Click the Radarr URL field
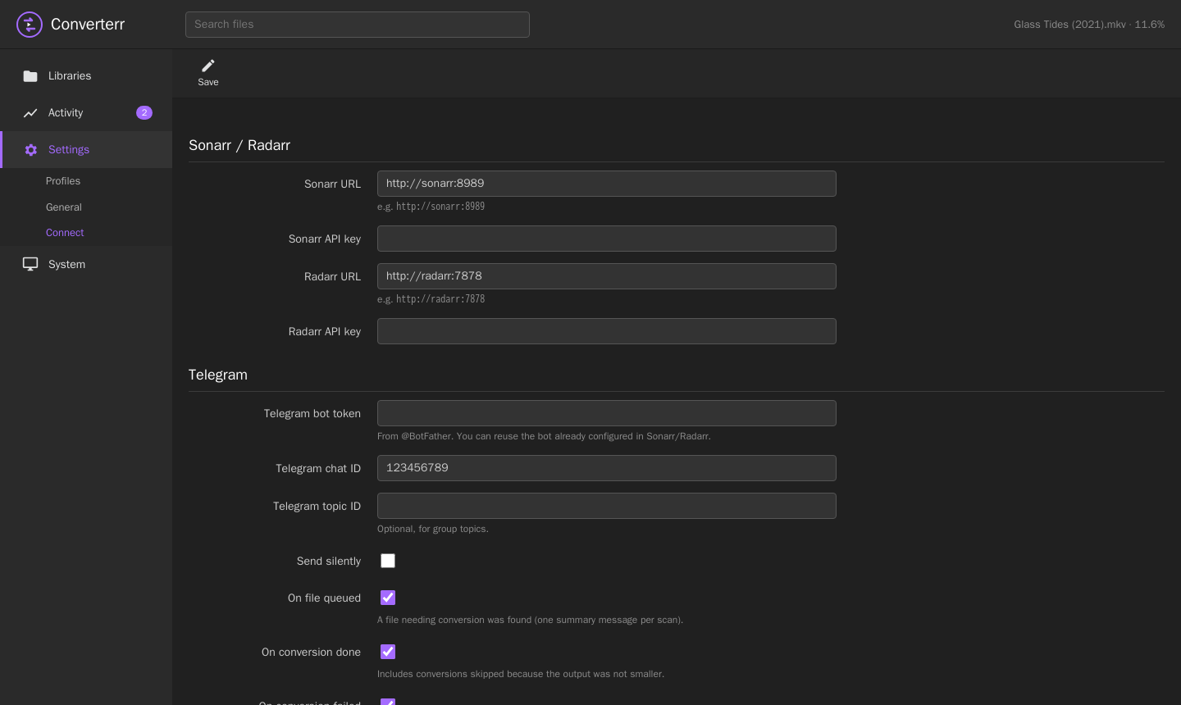The width and height of the screenshot is (1181, 705). [x=607, y=276]
